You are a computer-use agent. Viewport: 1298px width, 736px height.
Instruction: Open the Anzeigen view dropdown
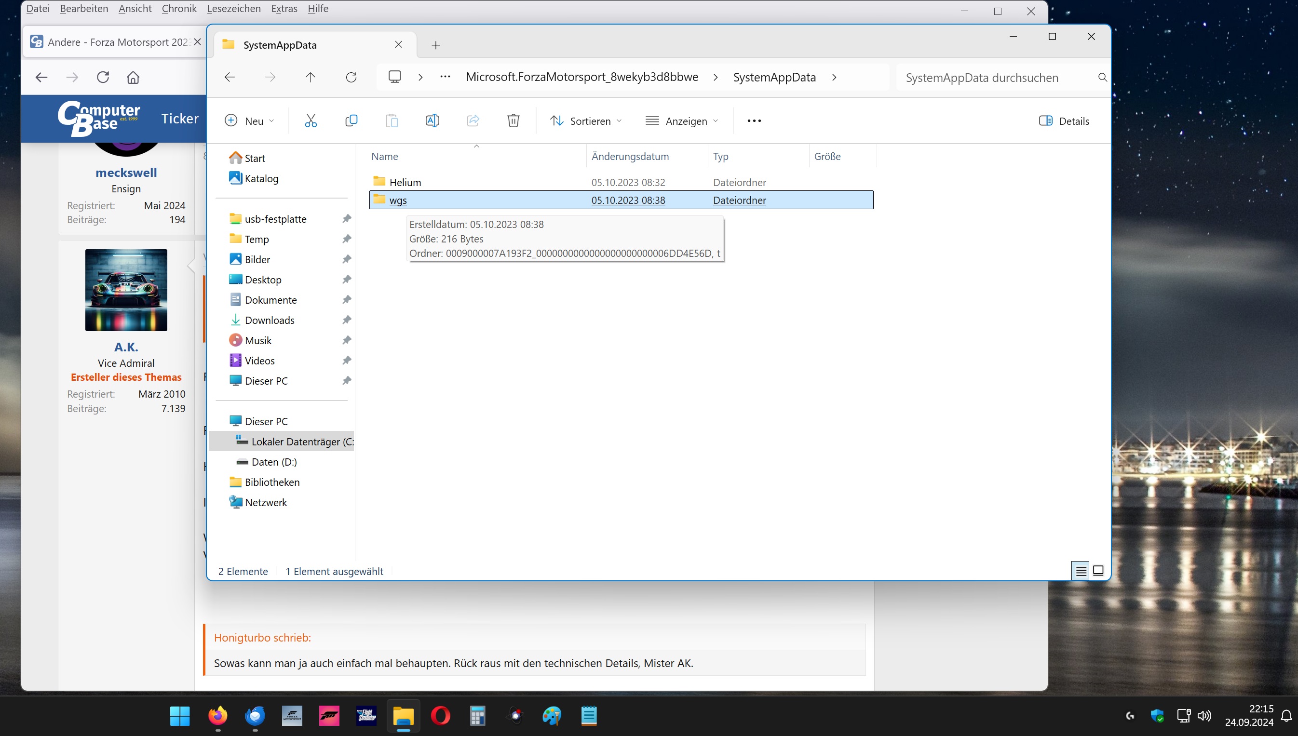click(682, 121)
